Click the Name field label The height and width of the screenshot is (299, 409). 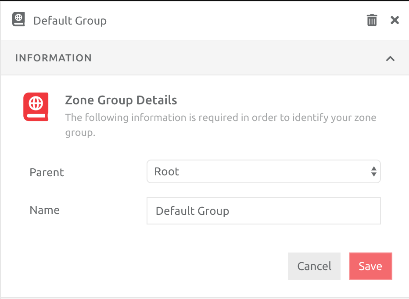44,210
